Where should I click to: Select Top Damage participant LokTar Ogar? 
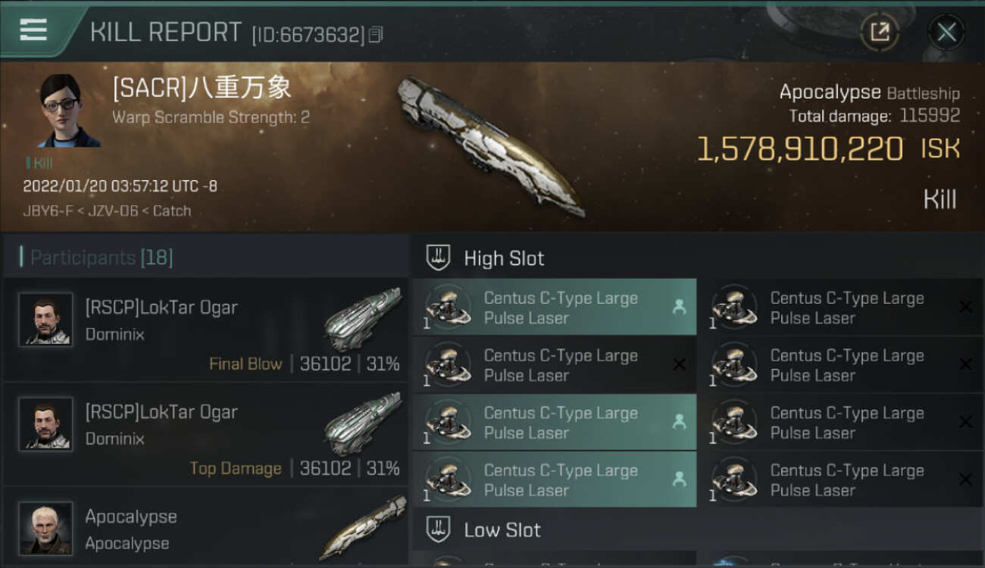pos(161,412)
